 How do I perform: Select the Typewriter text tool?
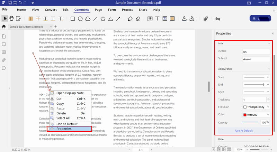pos(157,19)
